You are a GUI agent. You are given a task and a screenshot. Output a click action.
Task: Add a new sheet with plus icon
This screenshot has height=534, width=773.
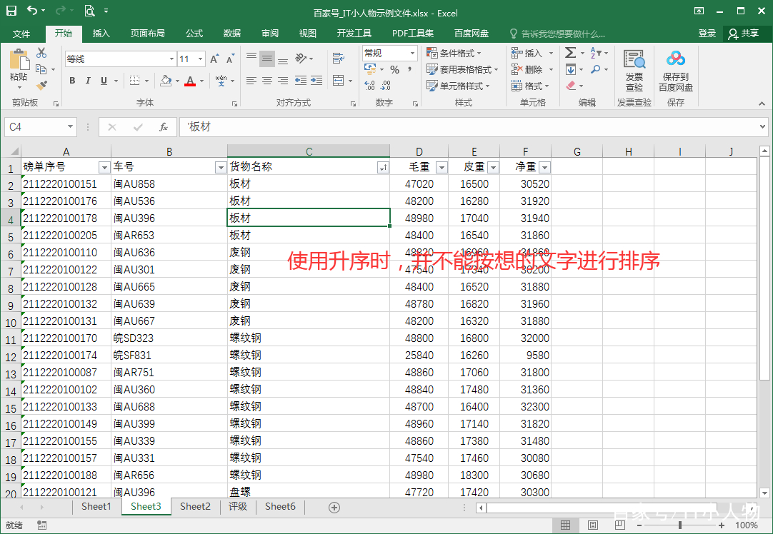[334, 508]
